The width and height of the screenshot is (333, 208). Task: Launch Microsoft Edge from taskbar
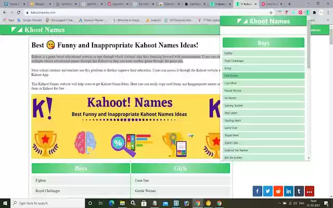pos(111,203)
